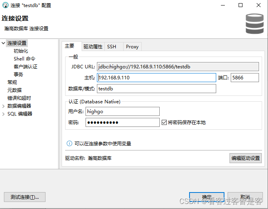This screenshot has width=268, height=209.
Task: Minimize the connection configuration window
Action: 223,5
